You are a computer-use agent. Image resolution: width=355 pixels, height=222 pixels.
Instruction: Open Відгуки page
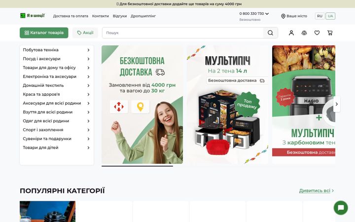pos(120,16)
